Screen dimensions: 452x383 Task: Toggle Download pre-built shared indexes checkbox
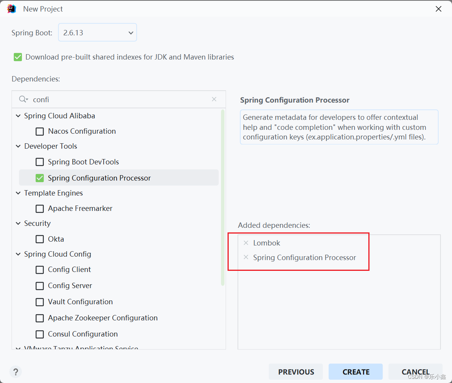[x=18, y=57]
